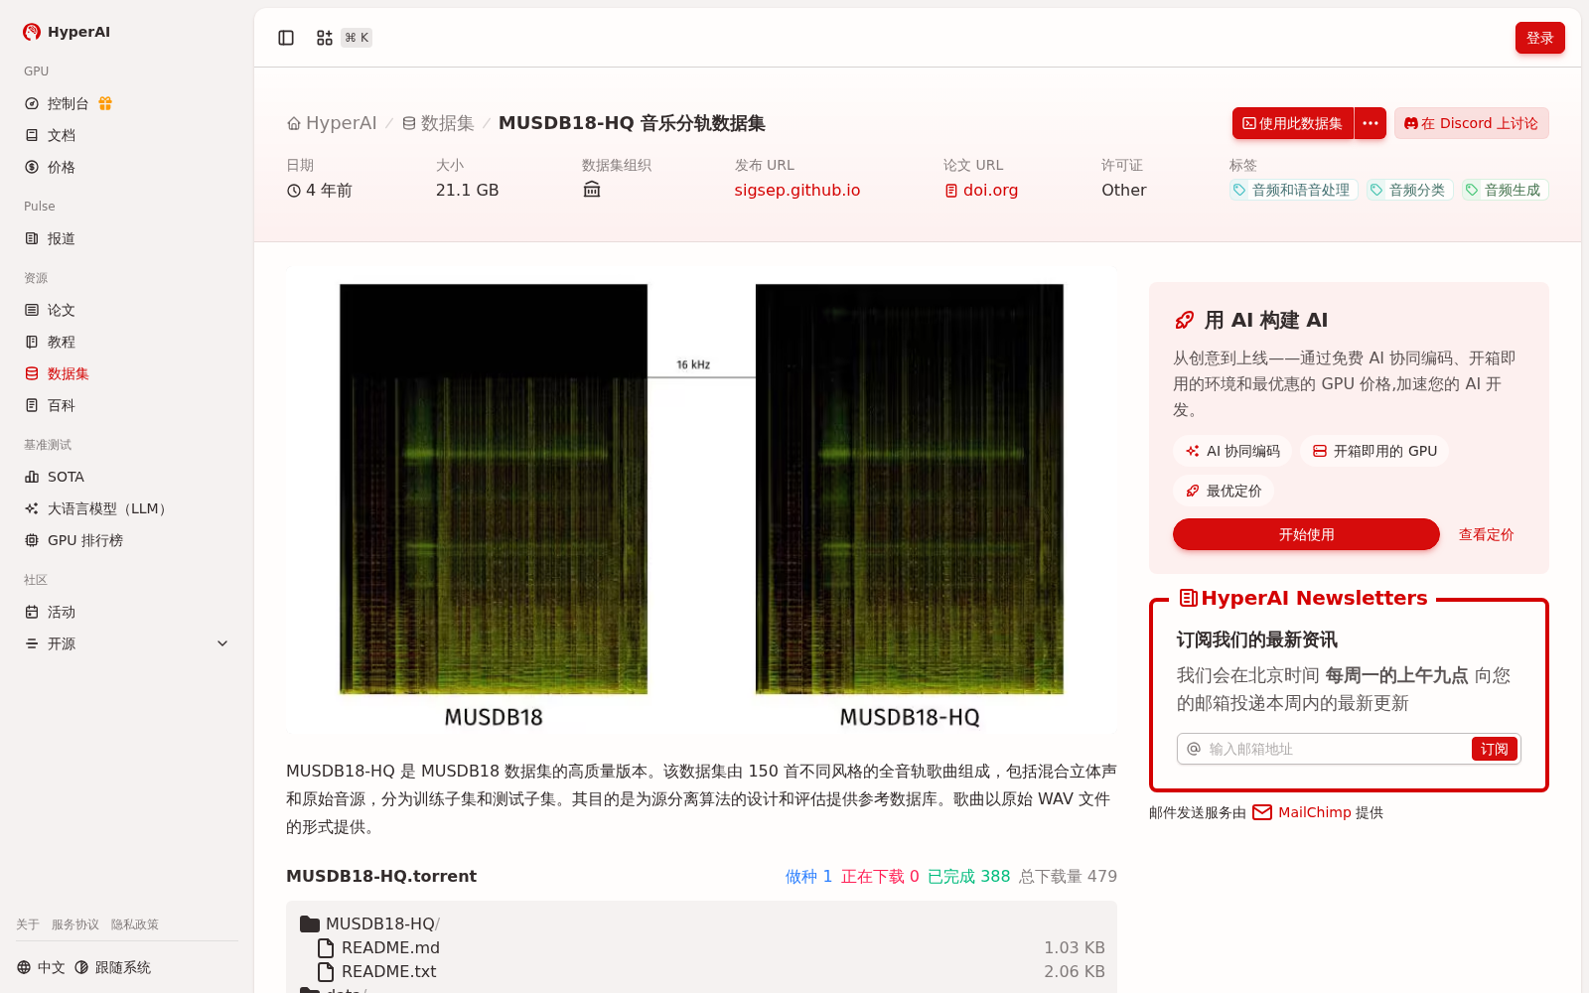Select 音频和语音处理 tag

[x=1293, y=190]
